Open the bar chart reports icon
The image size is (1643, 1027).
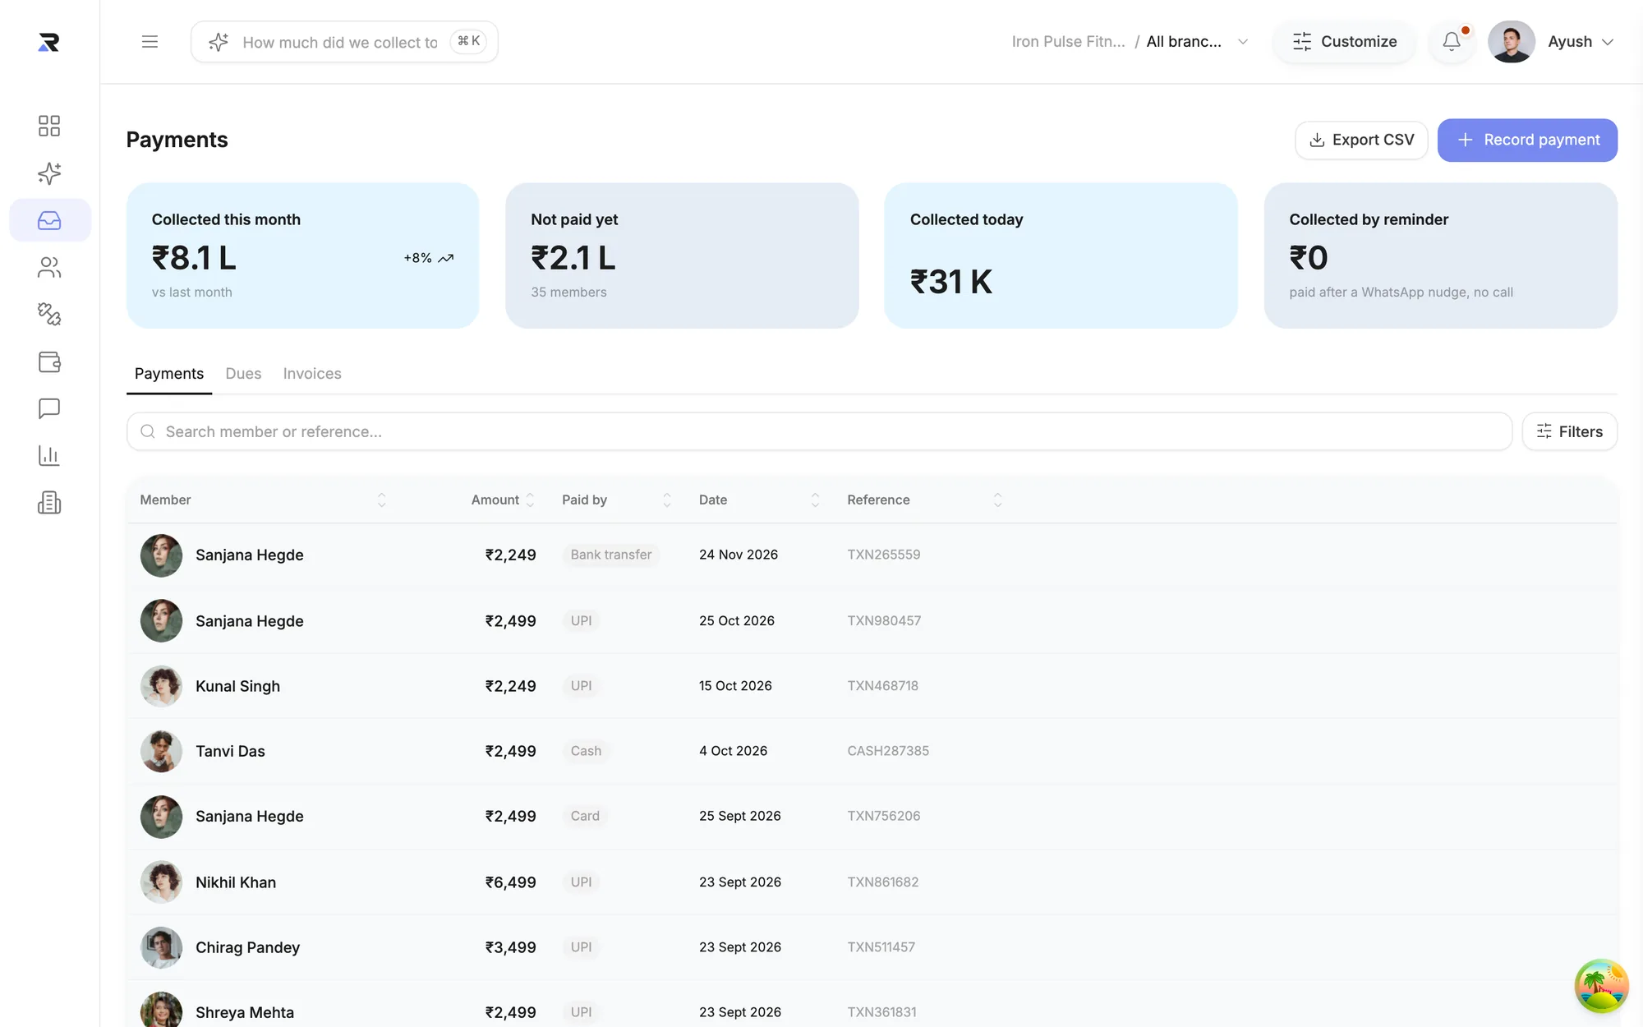pos(49,456)
